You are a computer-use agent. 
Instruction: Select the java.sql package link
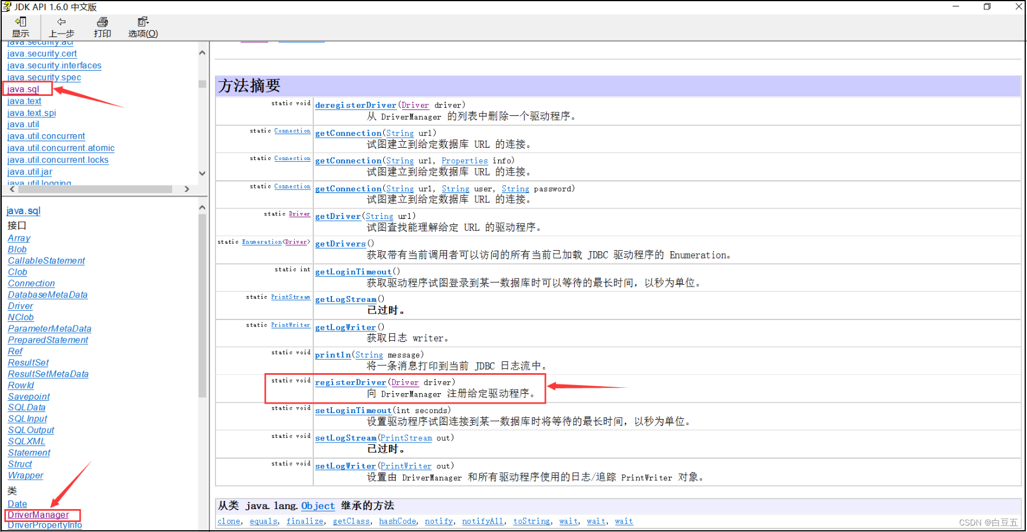tap(23, 89)
